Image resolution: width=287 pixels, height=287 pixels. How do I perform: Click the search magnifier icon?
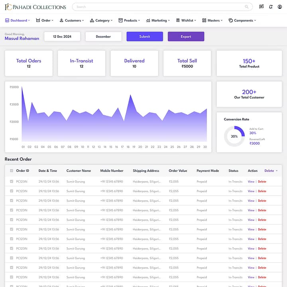pos(247,7)
